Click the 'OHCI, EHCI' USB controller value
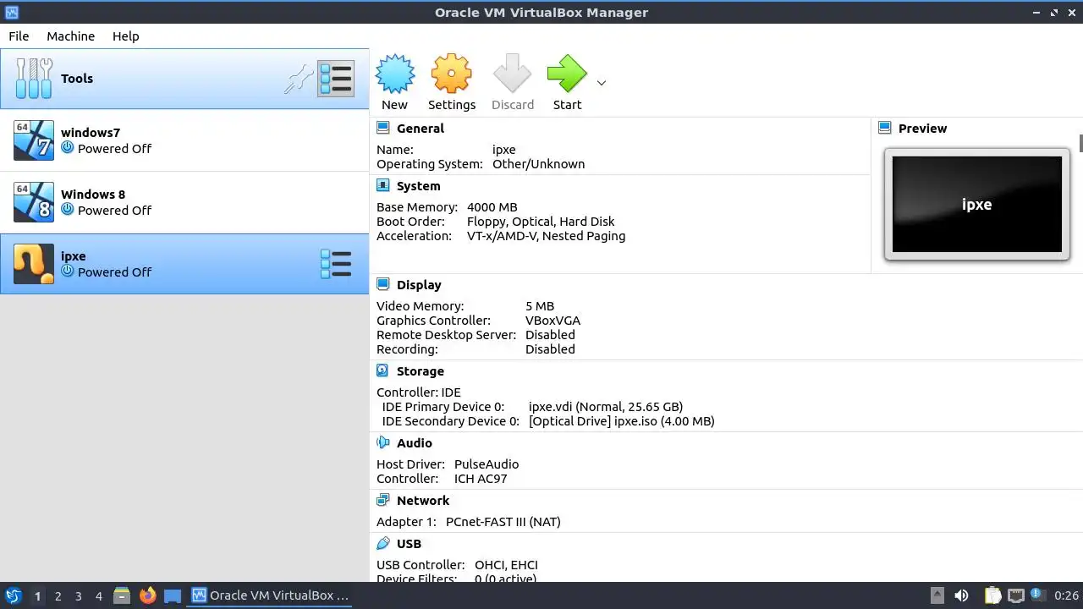Viewport: 1083px width, 609px height. click(506, 565)
